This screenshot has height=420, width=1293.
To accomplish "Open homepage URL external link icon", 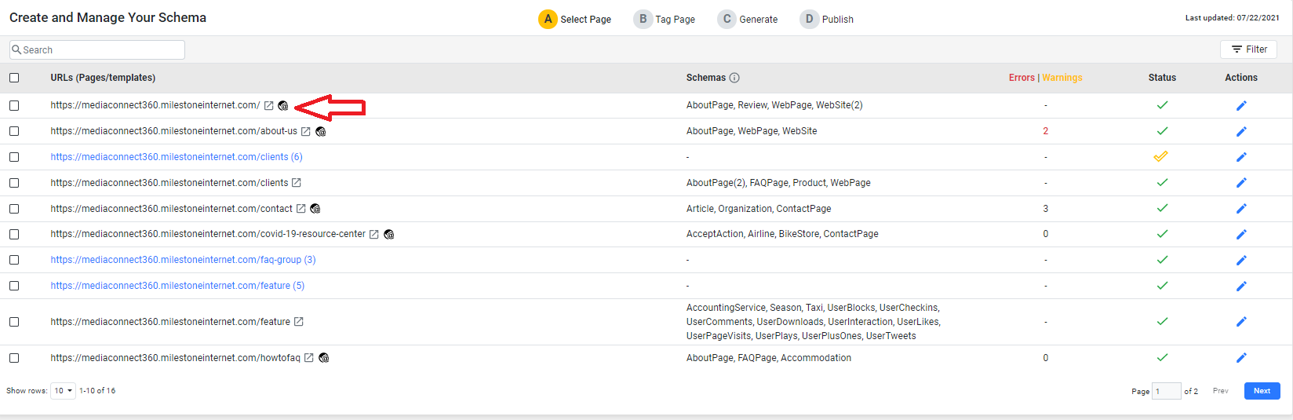I will pos(268,105).
